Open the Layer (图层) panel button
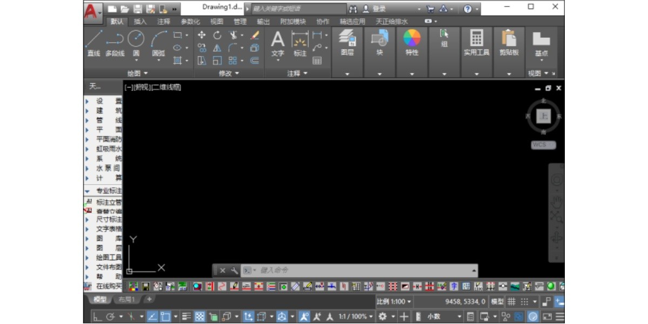This screenshot has height=324, width=648. pyautogui.click(x=347, y=43)
